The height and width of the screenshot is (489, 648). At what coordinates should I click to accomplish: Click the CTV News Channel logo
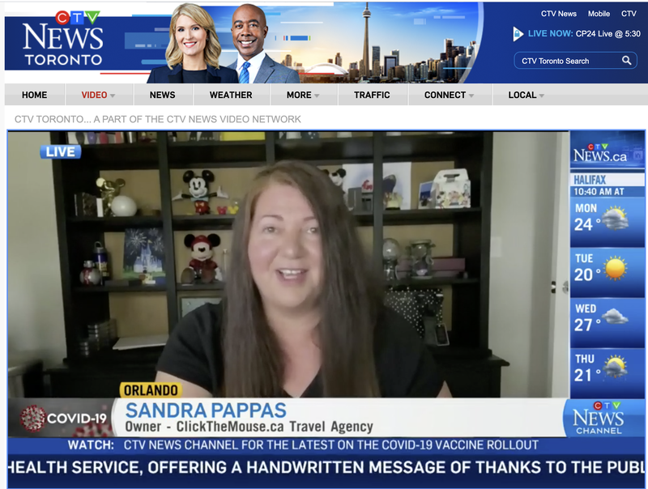(599, 418)
